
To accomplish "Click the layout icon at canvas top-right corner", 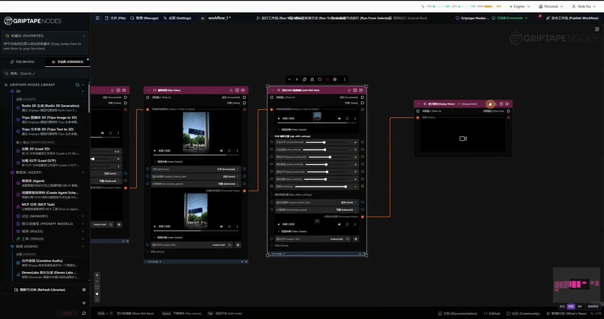I will click(597, 29).
